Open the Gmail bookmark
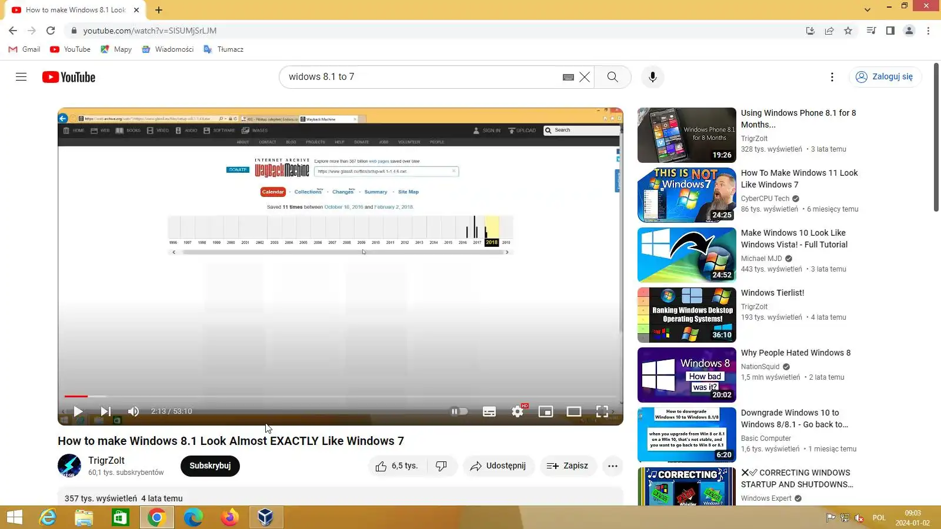This screenshot has width=941, height=529. point(25,49)
